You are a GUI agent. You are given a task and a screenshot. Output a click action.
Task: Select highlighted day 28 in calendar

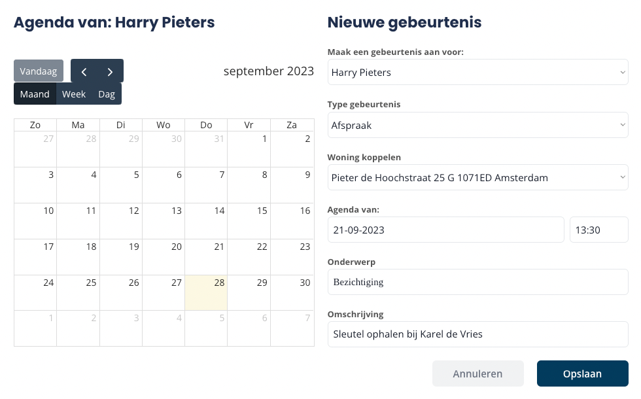tap(206, 293)
